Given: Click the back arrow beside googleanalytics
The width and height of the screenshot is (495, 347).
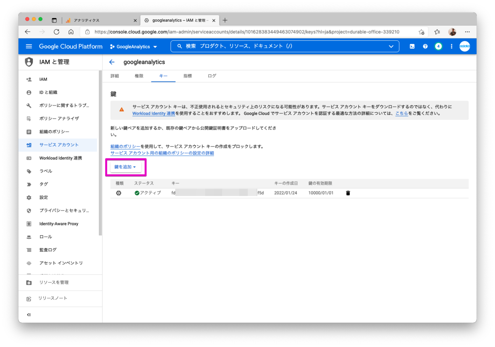Looking at the screenshot, I should pos(112,62).
